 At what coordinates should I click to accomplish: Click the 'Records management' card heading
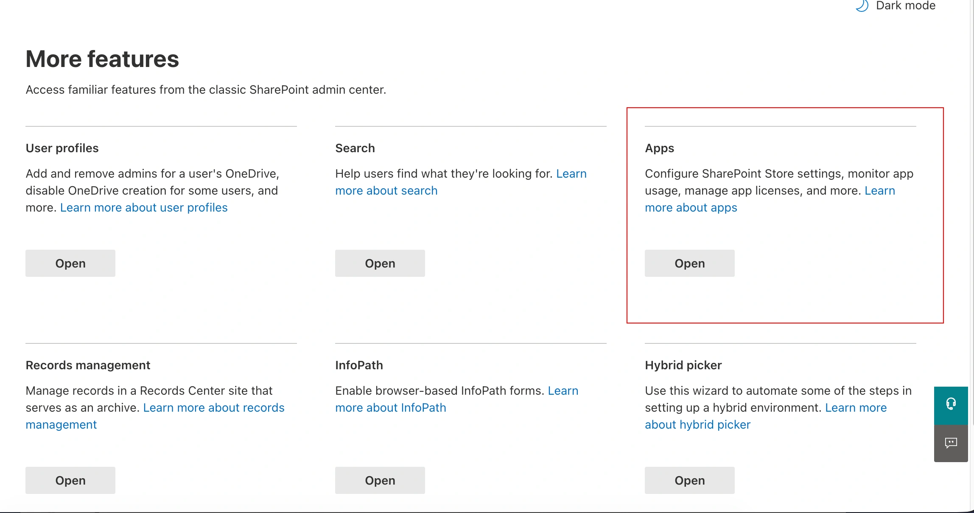[88, 365]
